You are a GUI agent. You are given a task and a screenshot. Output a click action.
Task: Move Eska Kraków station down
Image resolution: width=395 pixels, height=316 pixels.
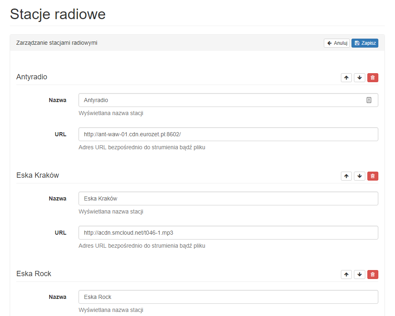pyautogui.click(x=360, y=176)
